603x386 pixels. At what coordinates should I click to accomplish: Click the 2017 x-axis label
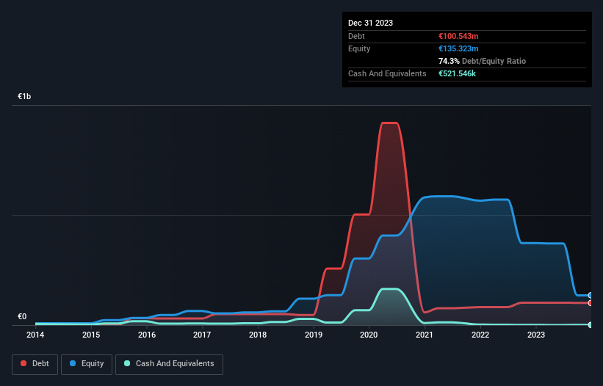202,335
